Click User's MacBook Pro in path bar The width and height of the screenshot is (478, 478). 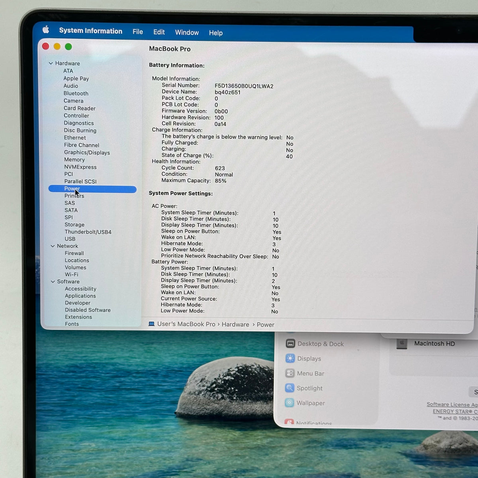(186, 324)
